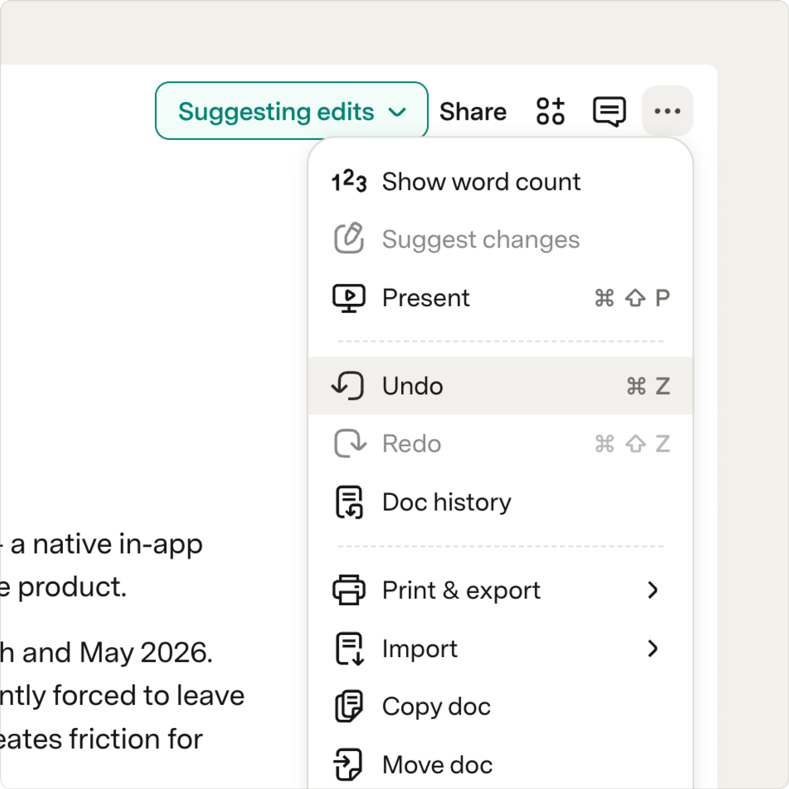Select Undo in the menu

pos(500,385)
